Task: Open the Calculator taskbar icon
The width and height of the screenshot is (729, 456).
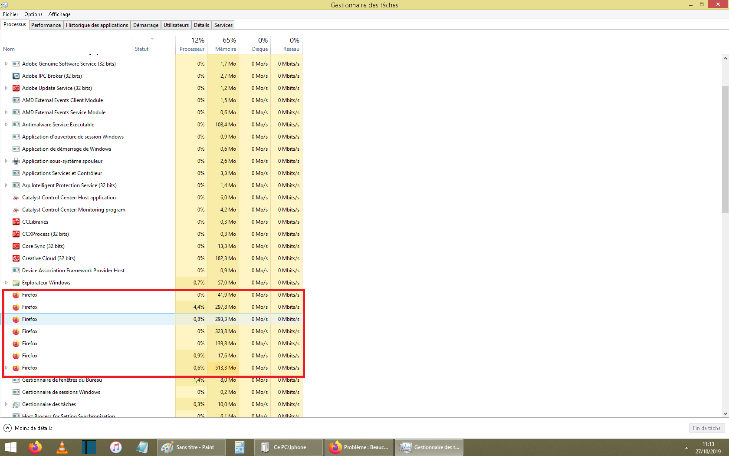Action: 240,447
